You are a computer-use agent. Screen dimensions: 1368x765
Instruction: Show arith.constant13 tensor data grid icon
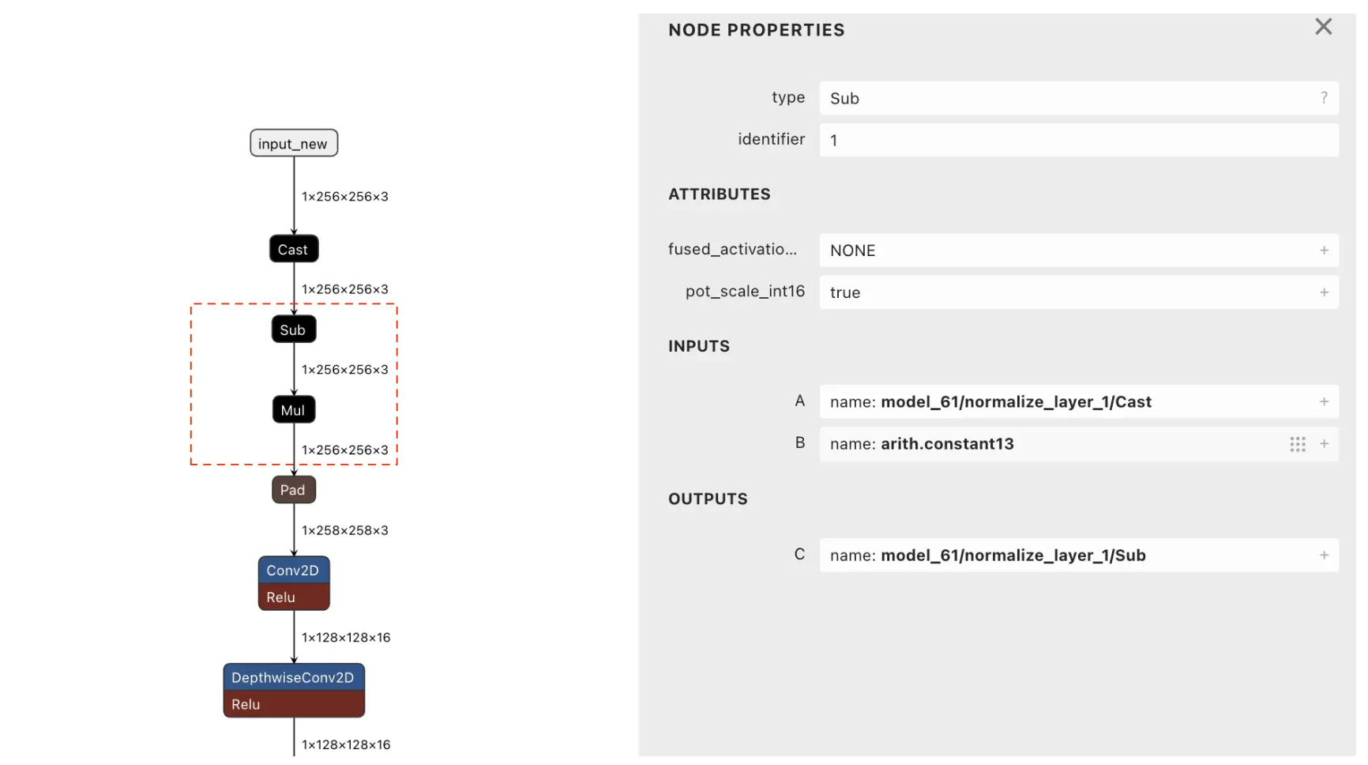tap(1297, 444)
